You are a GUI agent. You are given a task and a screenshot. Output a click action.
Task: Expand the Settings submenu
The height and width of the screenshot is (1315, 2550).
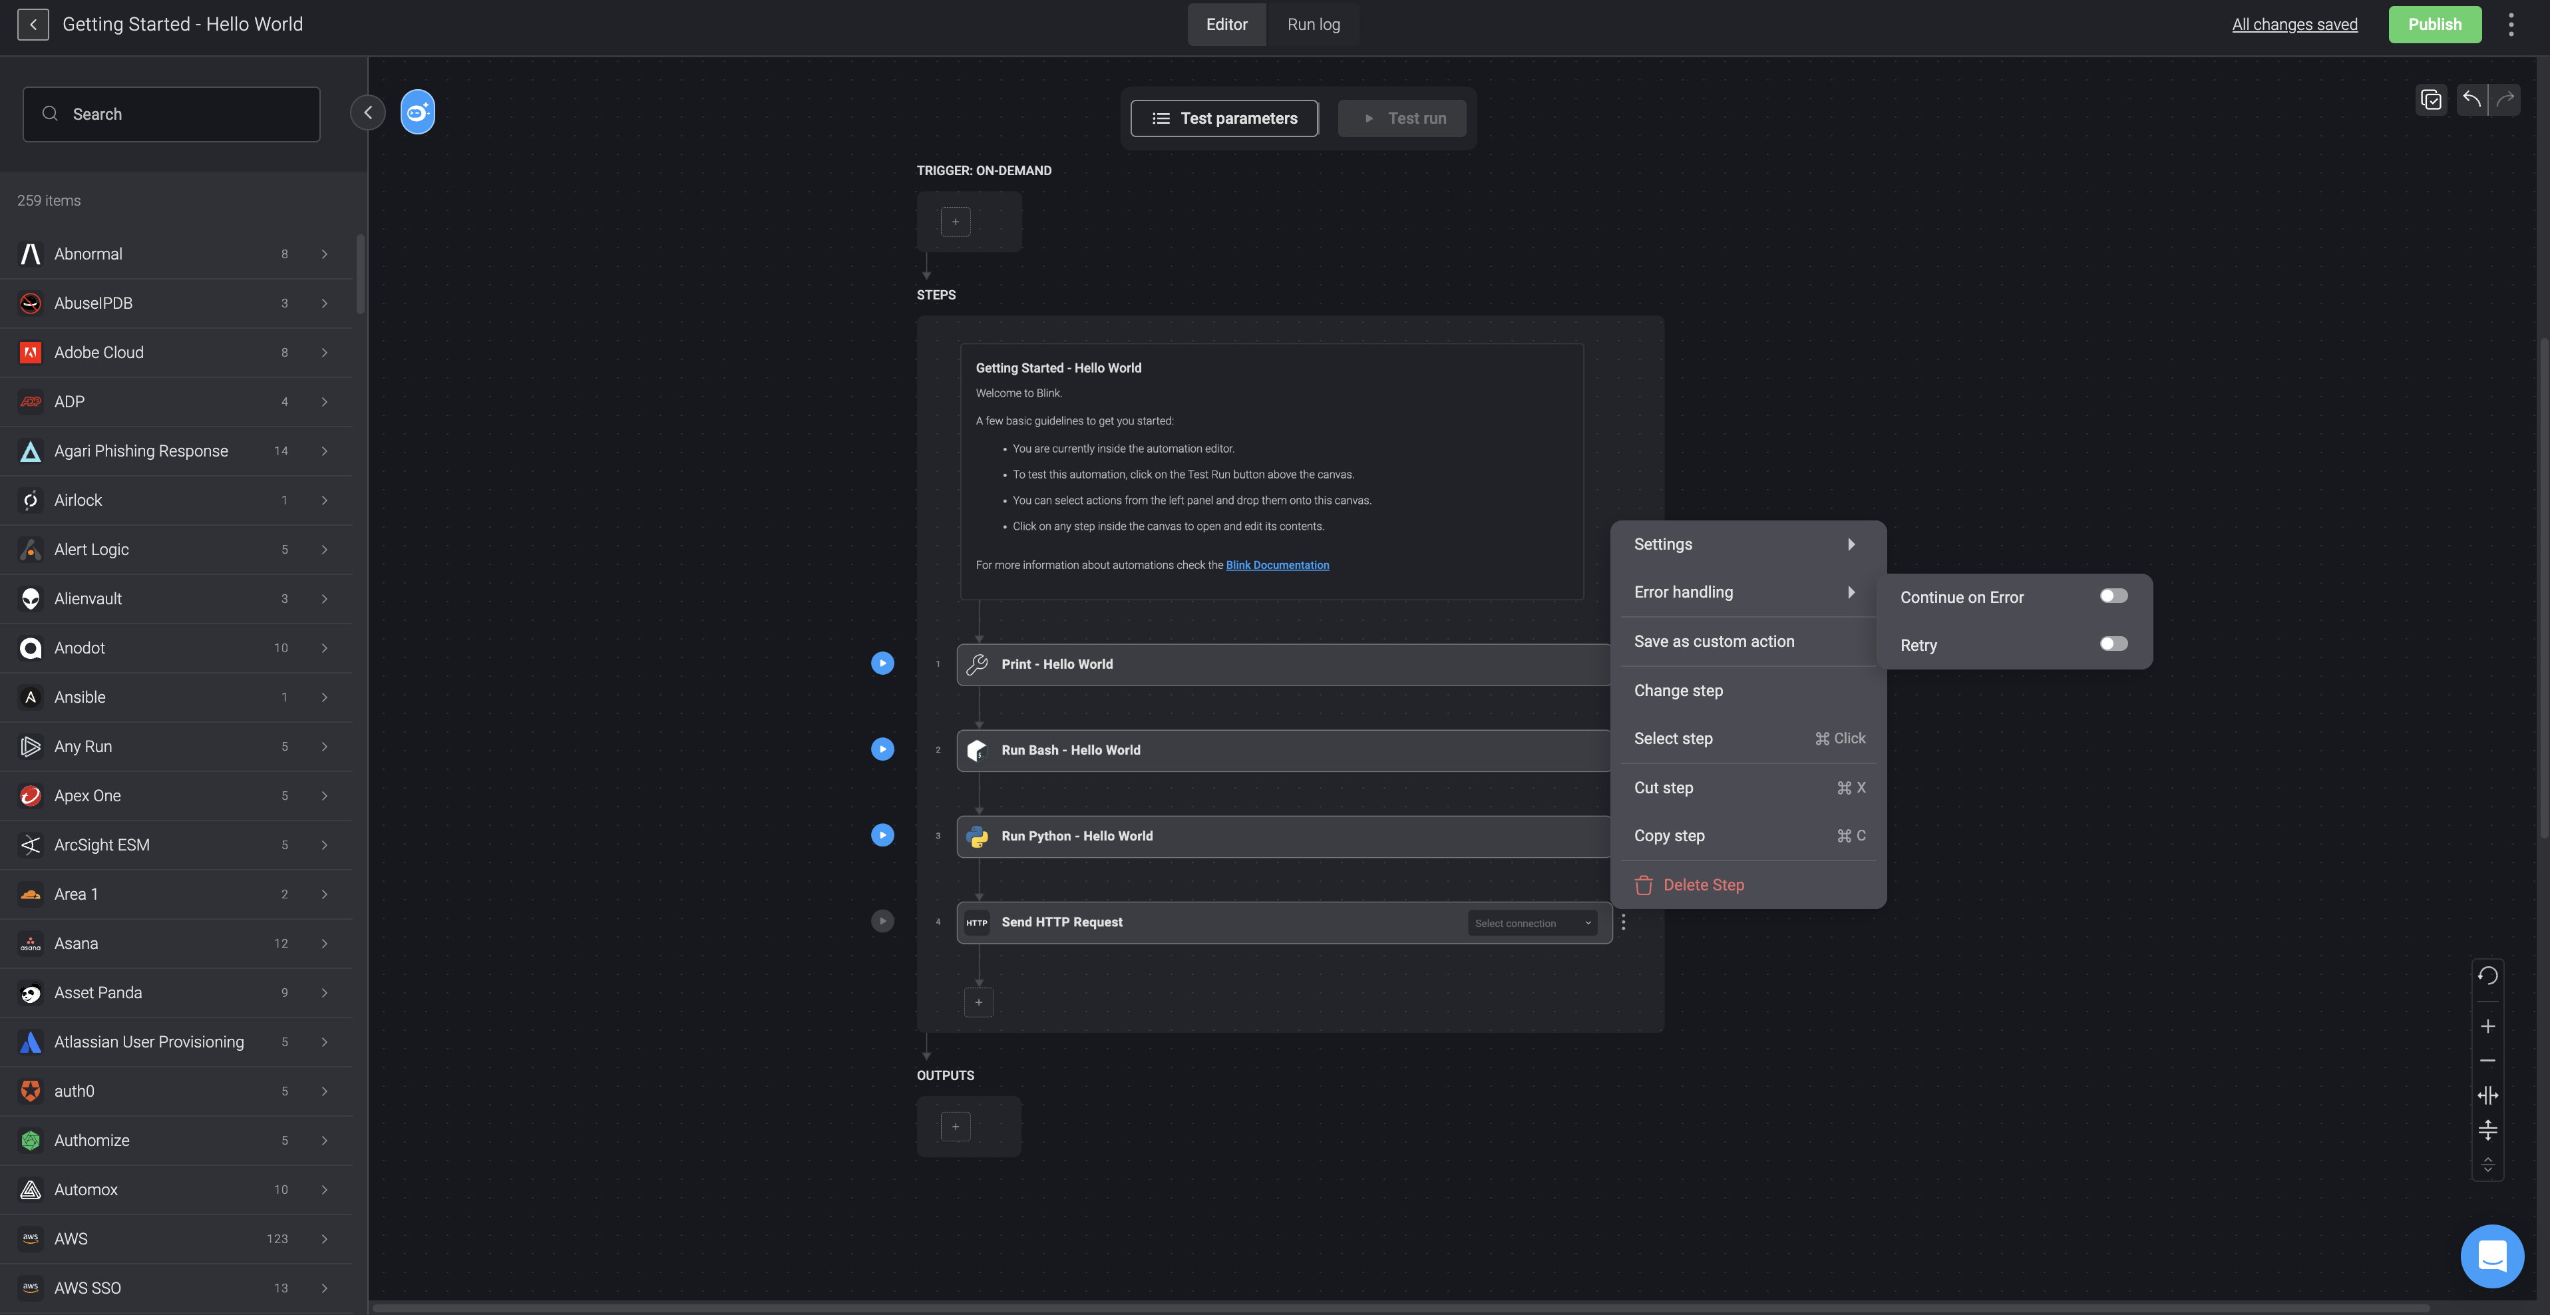pyautogui.click(x=1747, y=544)
